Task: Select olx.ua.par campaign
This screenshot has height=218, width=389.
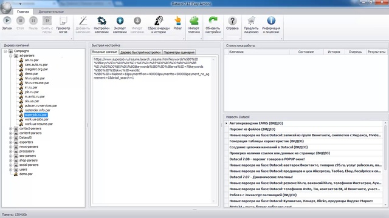Action: 32,101
